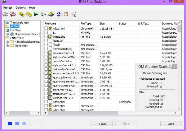Check the plm.js?ver=4.1.1 checkbox

point(46,90)
